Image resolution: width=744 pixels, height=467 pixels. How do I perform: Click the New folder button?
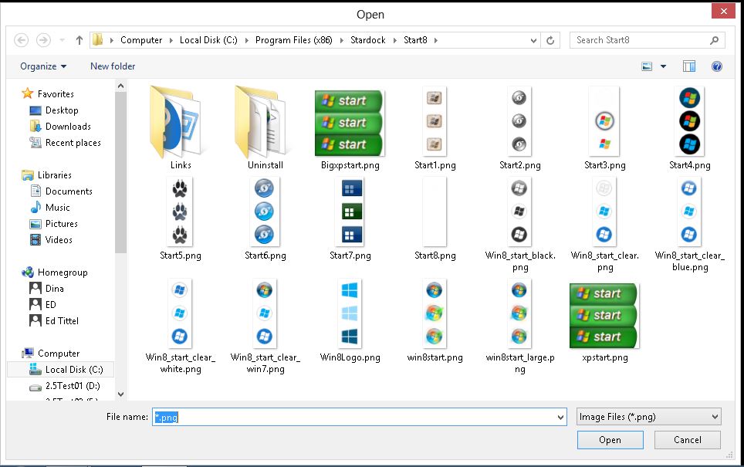113,66
